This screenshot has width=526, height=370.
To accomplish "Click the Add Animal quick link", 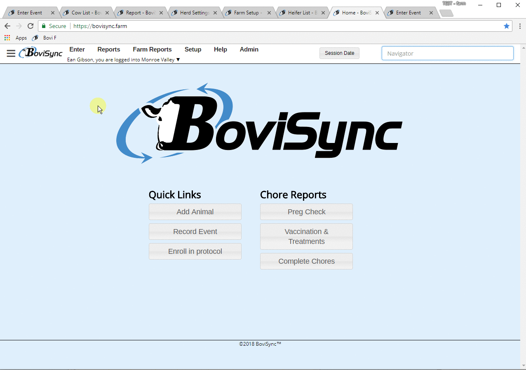I will click(x=195, y=212).
